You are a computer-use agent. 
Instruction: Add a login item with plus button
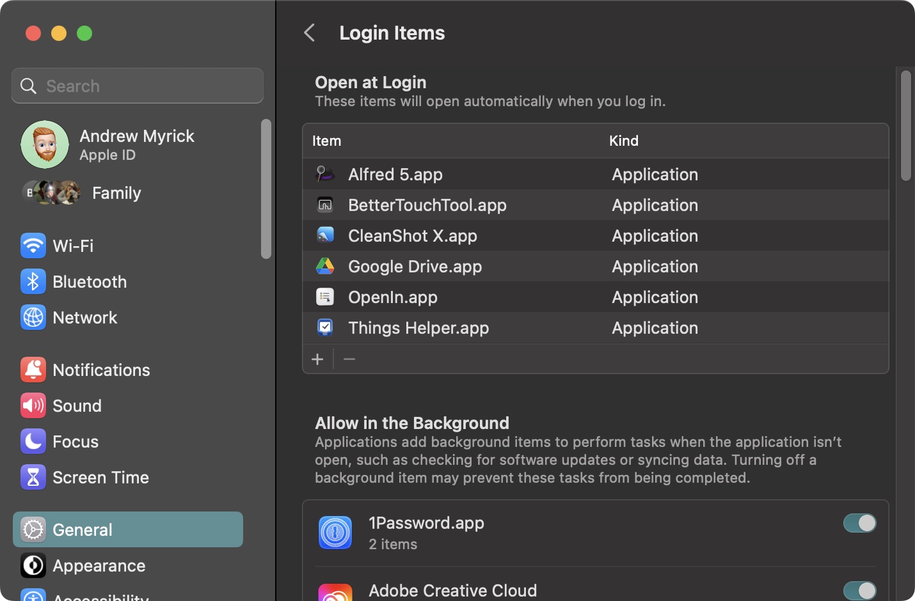tap(317, 359)
